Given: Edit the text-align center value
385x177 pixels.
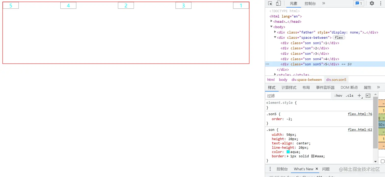Looking at the screenshot, I should click(303, 143).
